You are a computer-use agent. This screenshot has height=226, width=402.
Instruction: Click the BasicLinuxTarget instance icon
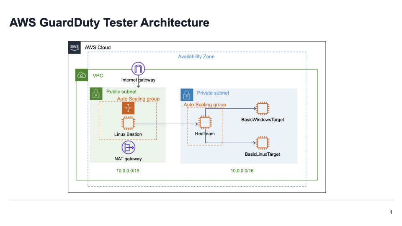(263, 143)
